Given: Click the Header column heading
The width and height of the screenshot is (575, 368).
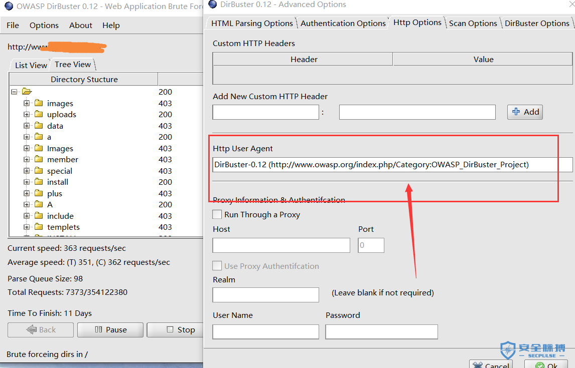Looking at the screenshot, I should coord(303,59).
